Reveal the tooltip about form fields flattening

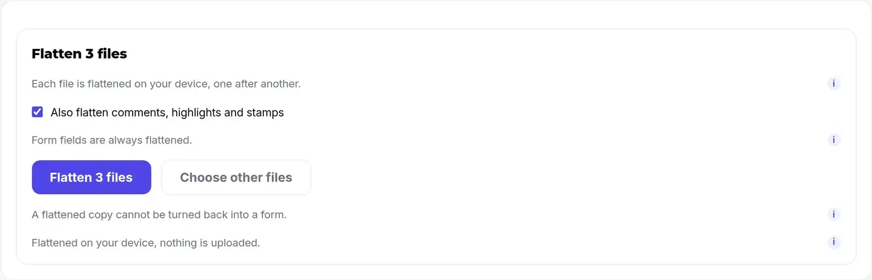834,140
